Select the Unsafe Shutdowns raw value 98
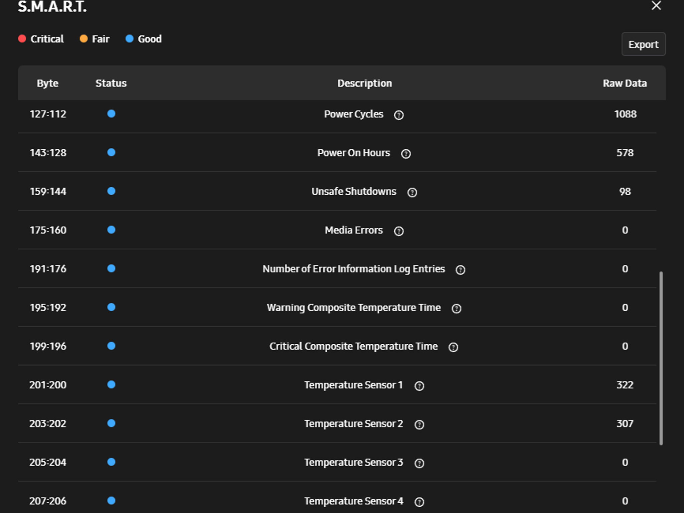The width and height of the screenshot is (684, 513). [x=625, y=191]
